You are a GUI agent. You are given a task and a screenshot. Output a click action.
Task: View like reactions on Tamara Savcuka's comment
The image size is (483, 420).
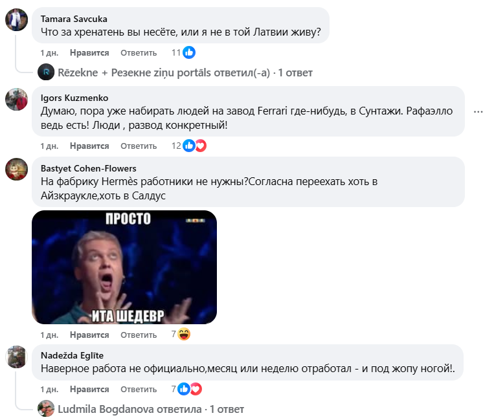[x=188, y=52]
